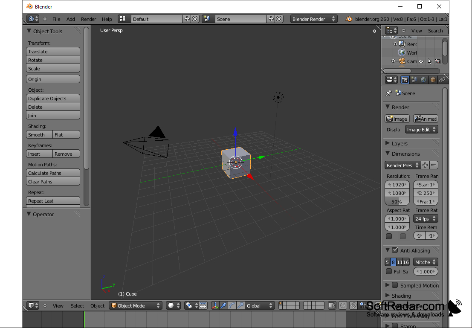This screenshot has height=328, width=472.
Task: Open the Info editor type selector
Action: (x=33, y=19)
